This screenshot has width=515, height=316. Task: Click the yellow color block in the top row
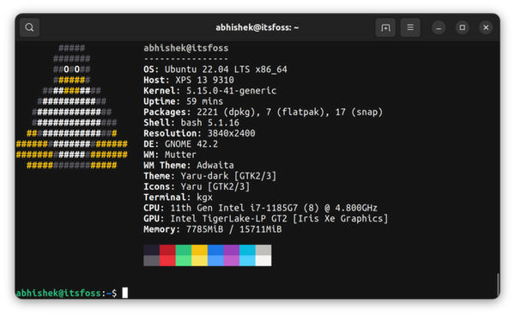(199, 250)
